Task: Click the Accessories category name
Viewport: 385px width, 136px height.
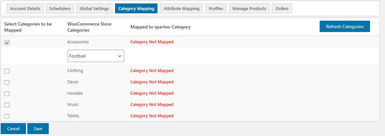Action: pos(78,42)
